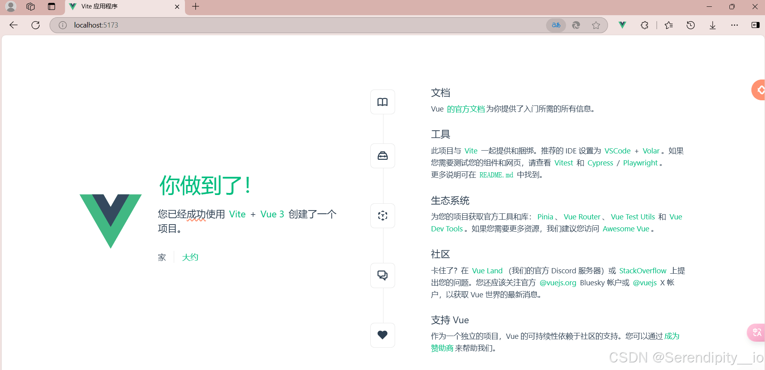
Task: Select the Vite 应用程序 tab
Action: click(125, 6)
